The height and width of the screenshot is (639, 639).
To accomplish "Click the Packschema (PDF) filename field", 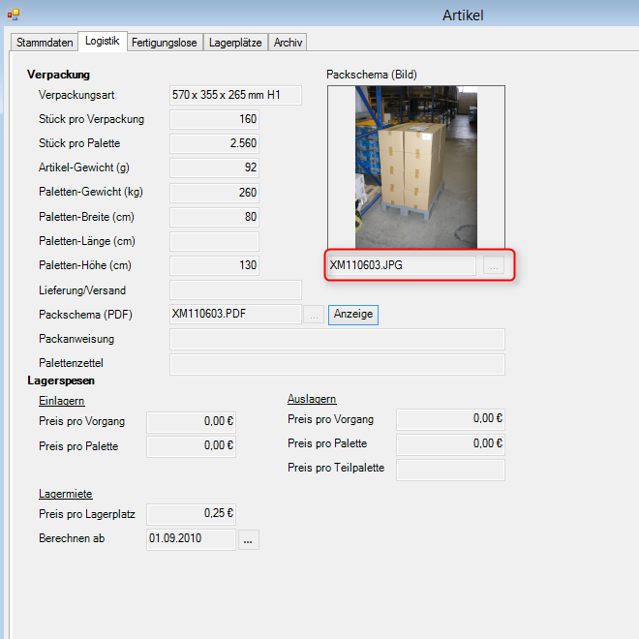I will pos(235,314).
